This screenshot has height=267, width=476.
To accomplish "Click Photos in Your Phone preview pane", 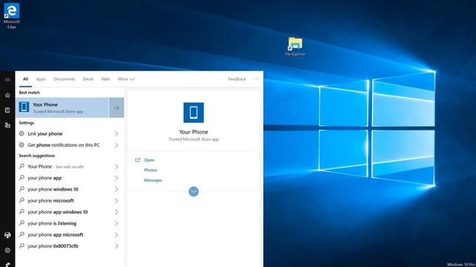I will (150, 170).
